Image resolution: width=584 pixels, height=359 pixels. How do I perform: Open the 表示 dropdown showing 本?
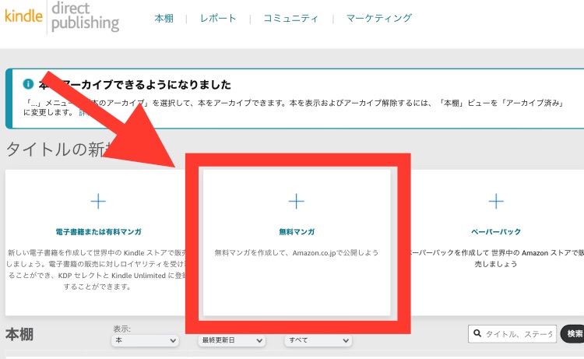145,340
